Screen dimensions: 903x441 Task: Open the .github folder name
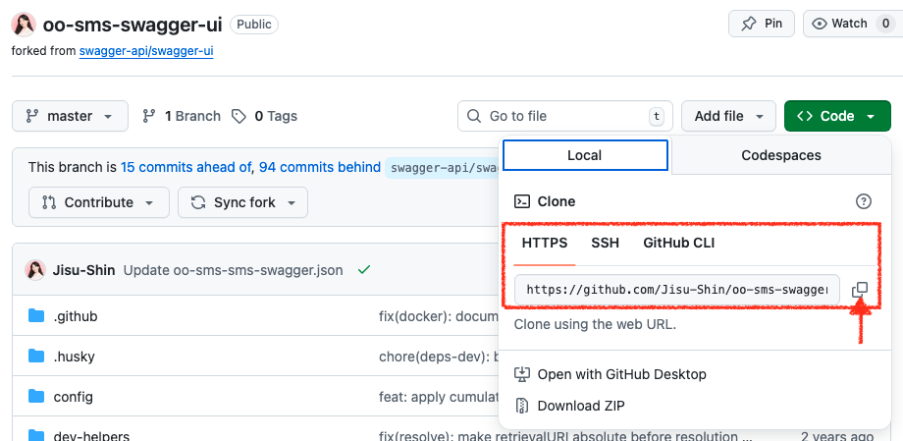pyautogui.click(x=76, y=316)
